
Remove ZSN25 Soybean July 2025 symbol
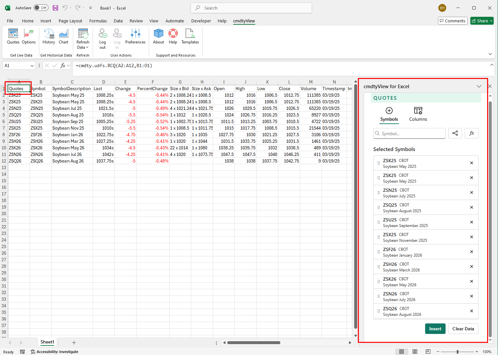[x=472, y=192]
